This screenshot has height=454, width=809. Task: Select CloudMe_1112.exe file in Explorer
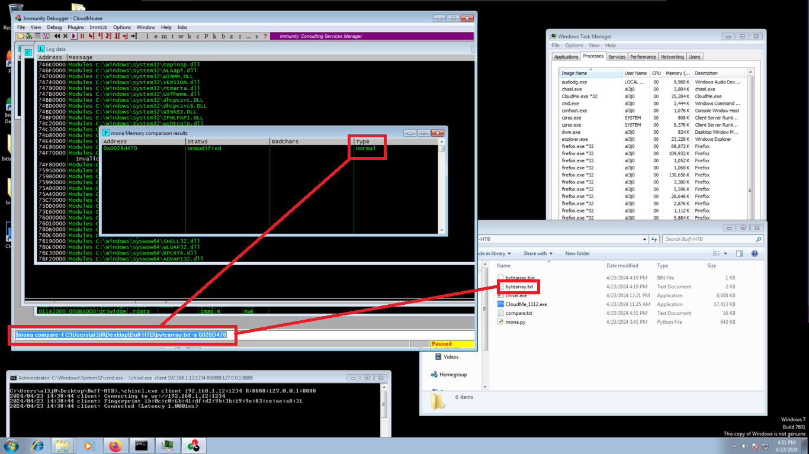(x=522, y=304)
